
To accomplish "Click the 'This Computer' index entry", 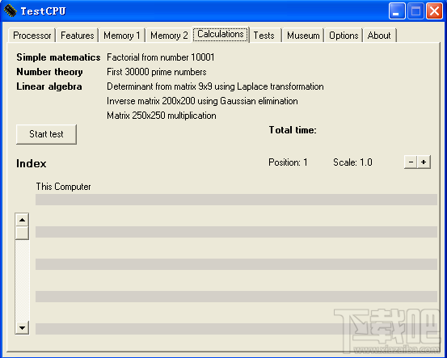I will point(63,187).
